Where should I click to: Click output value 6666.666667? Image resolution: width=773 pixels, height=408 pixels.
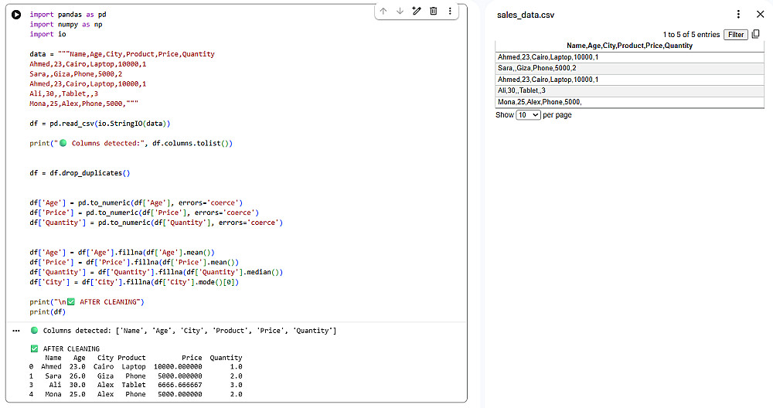click(x=180, y=385)
